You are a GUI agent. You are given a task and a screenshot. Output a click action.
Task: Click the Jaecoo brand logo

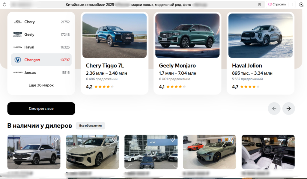pyautogui.click(x=18, y=73)
